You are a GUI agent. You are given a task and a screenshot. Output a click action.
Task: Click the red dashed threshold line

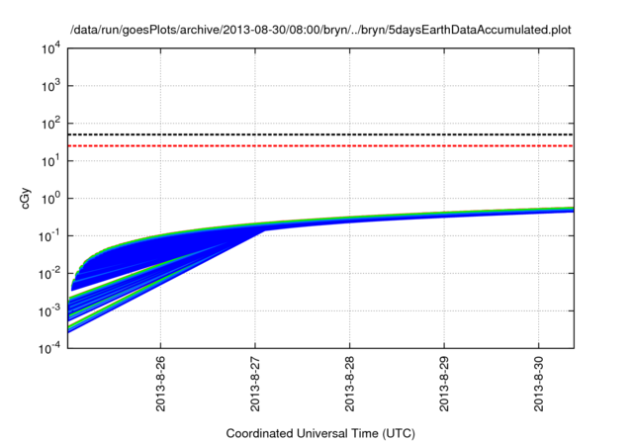320,145
